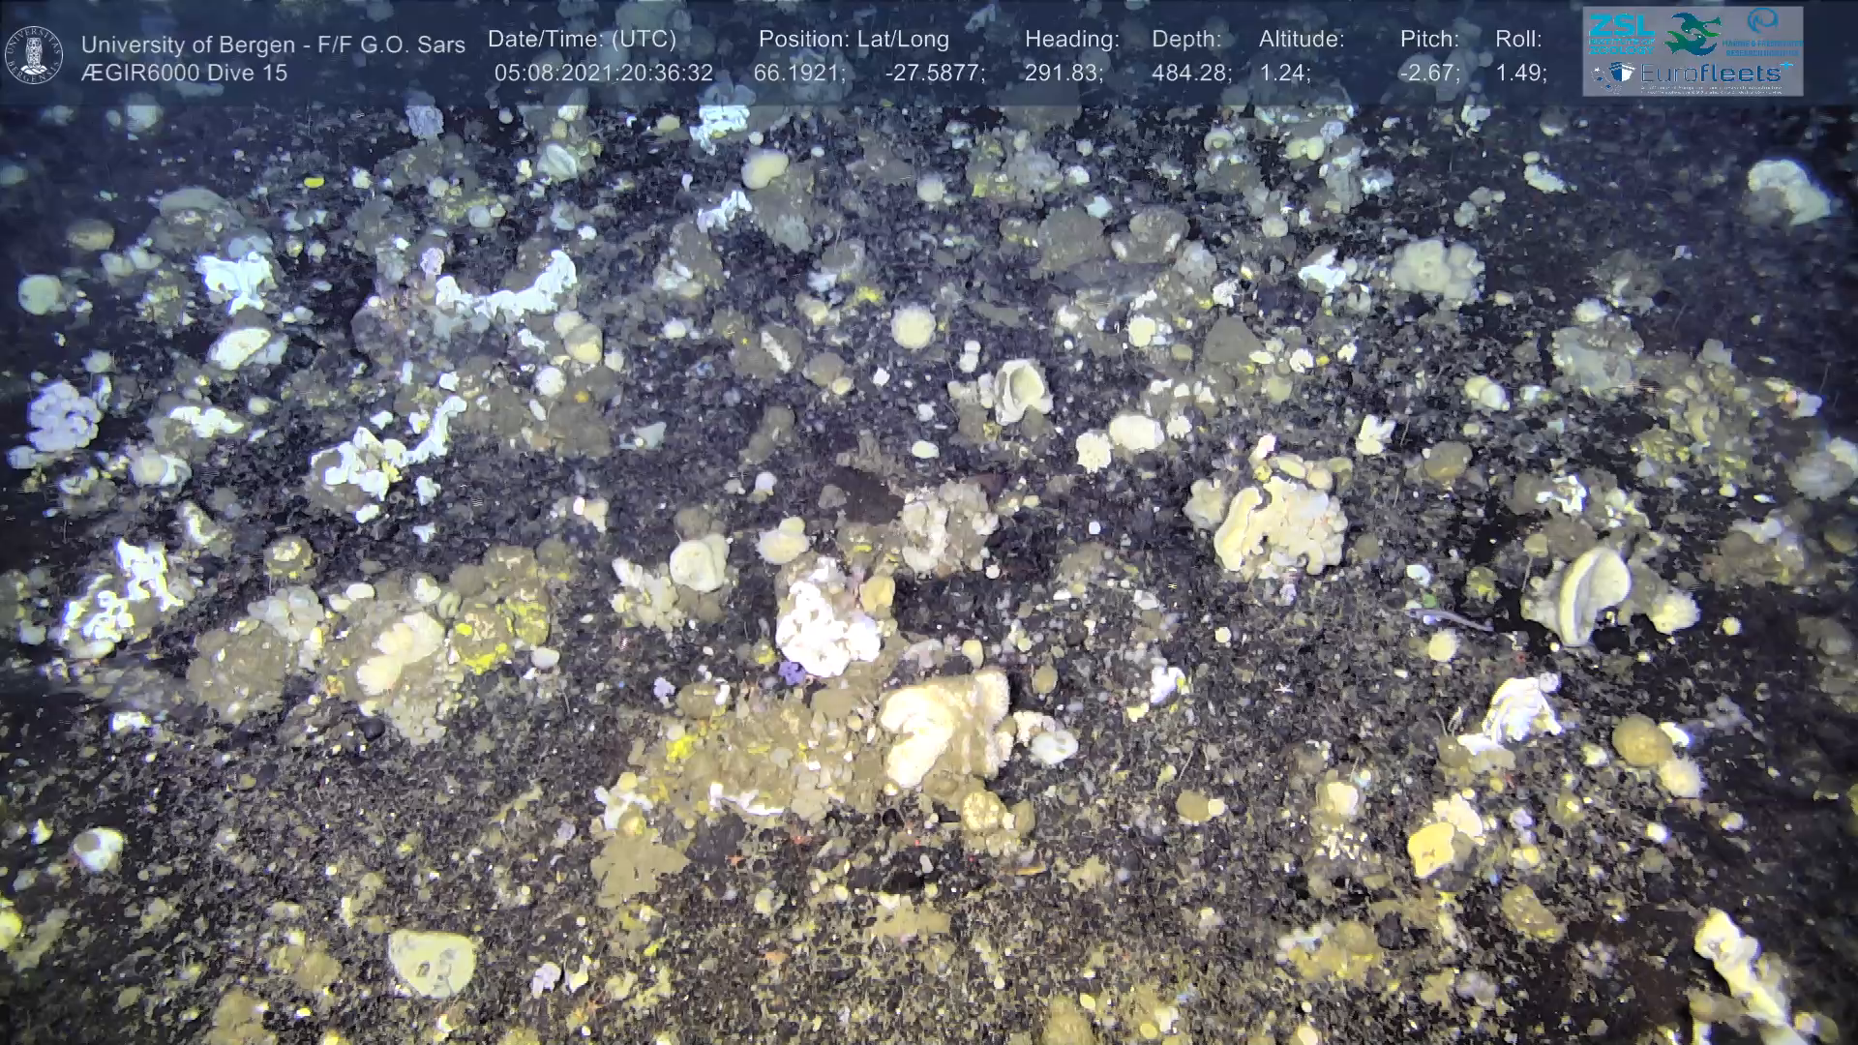Click the latitude value 66.1921

[x=799, y=73]
